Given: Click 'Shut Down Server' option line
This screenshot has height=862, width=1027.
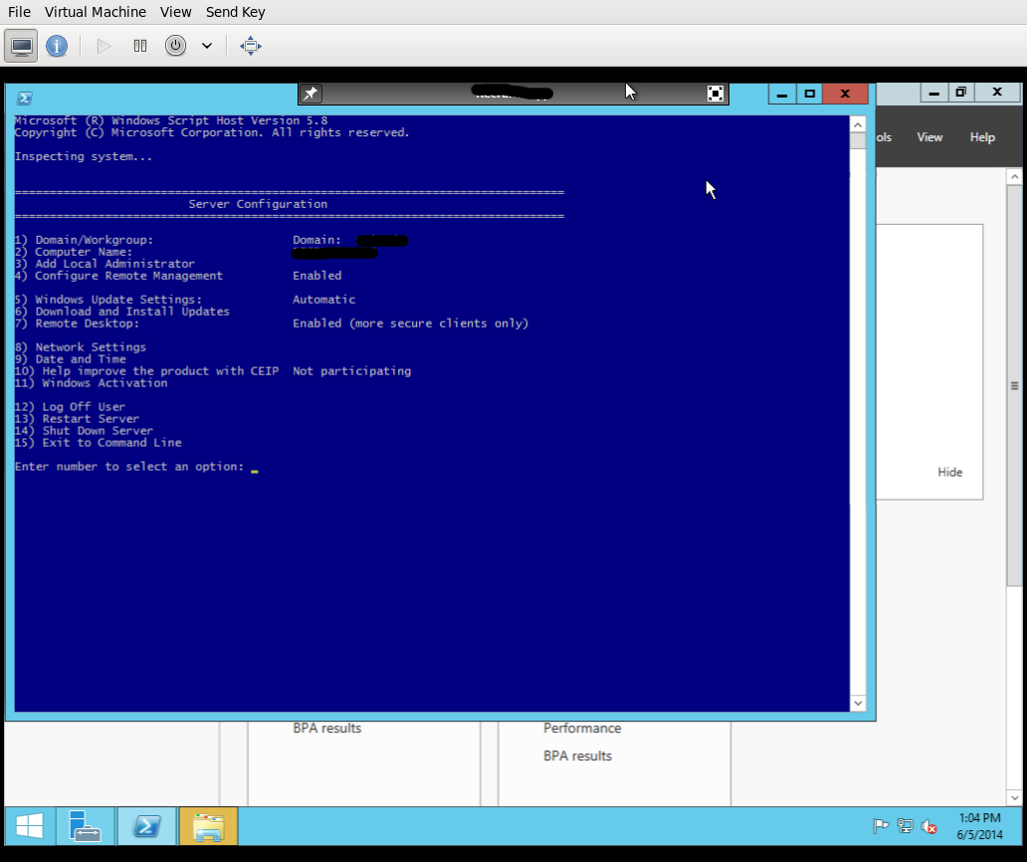Looking at the screenshot, I should [x=84, y=431].
